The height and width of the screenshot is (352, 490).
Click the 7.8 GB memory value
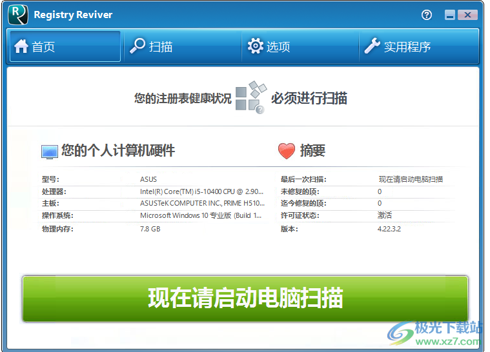(150, 229)
